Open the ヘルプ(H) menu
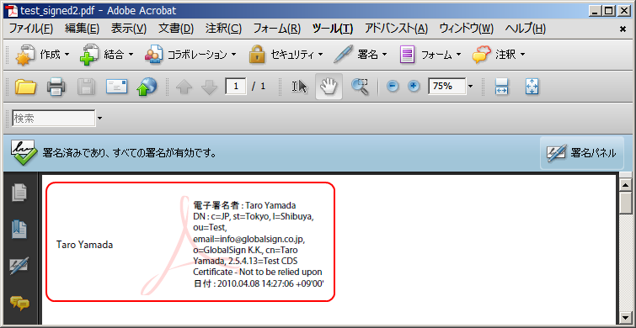Screen dimensions: 636x328 click(x=526, y=29)
